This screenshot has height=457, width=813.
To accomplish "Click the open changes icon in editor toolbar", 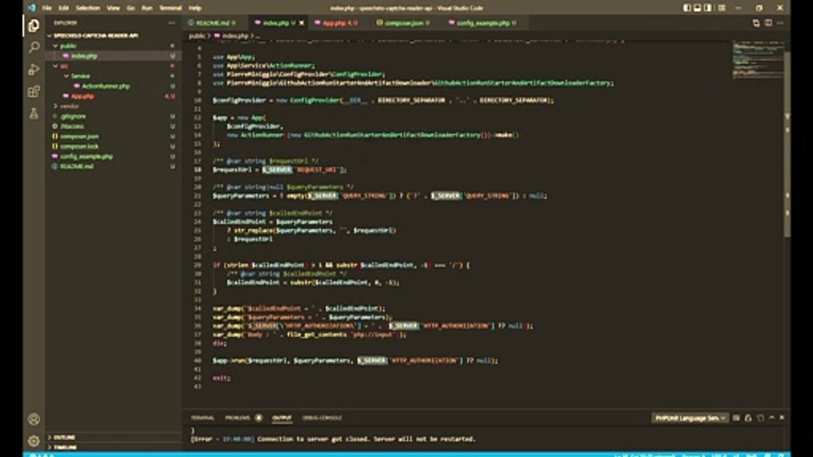I will pyautogui.click(x=756, y=23).
